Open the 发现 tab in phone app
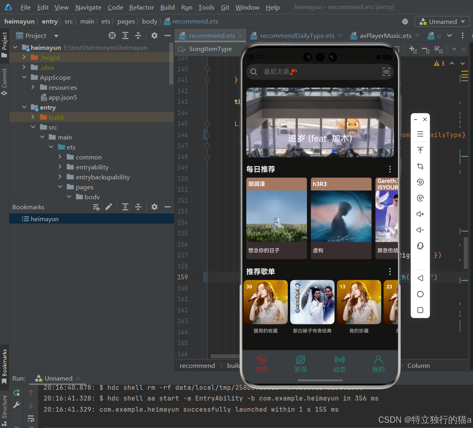The image size is (473, 428). click(301, 364)
